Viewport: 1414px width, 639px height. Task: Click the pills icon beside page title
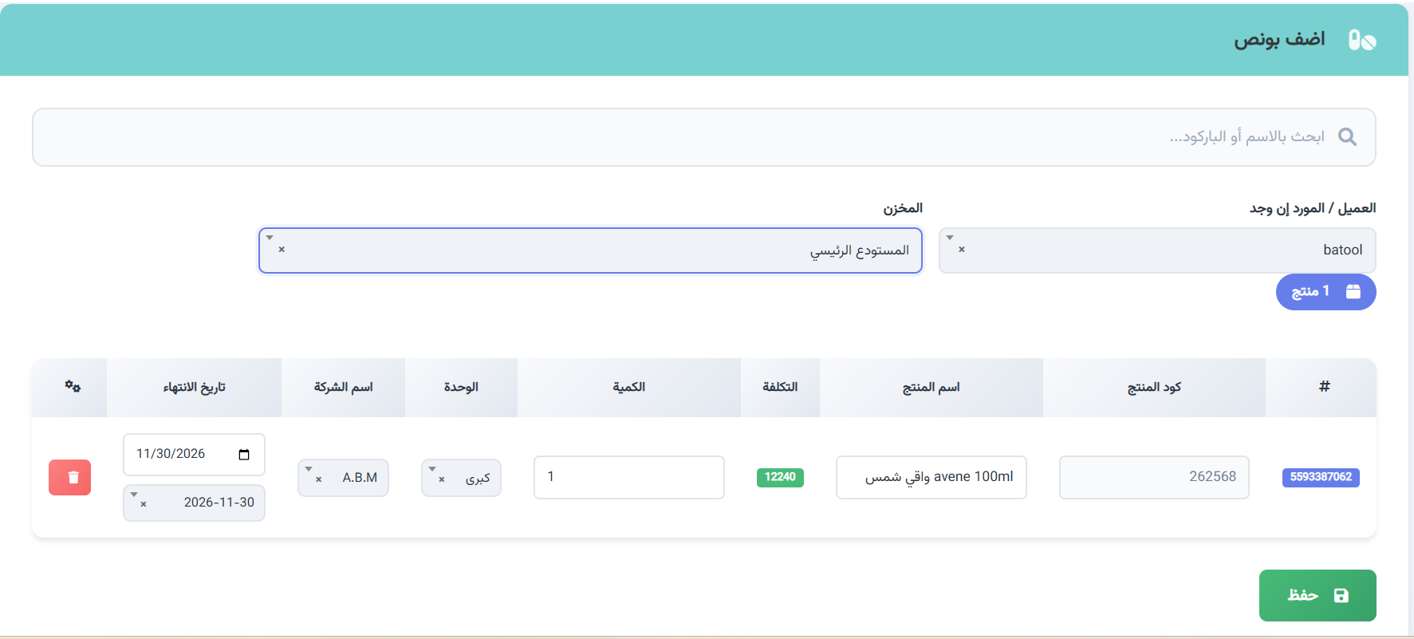coord(1361,40)
